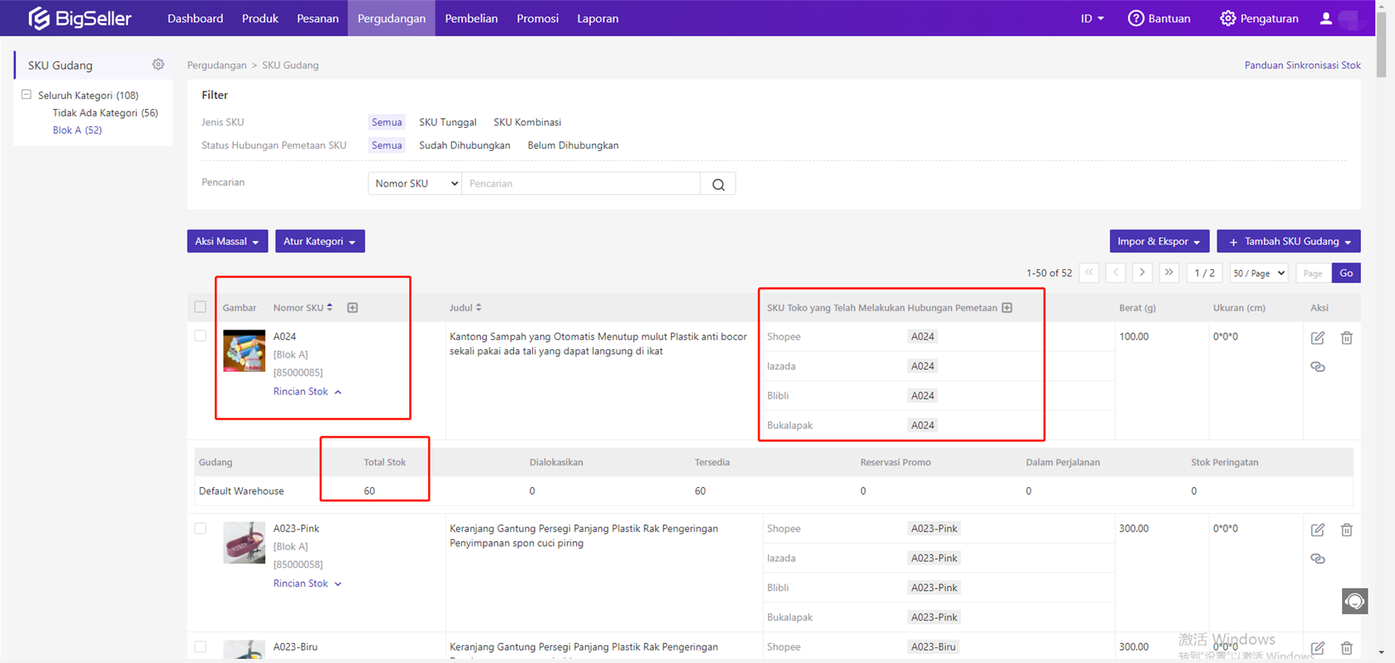The image size is (1395, 663).
Task: Click the search magnifier icon
Action: tap(718, 184)
